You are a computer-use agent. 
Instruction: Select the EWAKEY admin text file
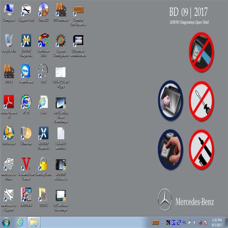[x=61, y=138]
